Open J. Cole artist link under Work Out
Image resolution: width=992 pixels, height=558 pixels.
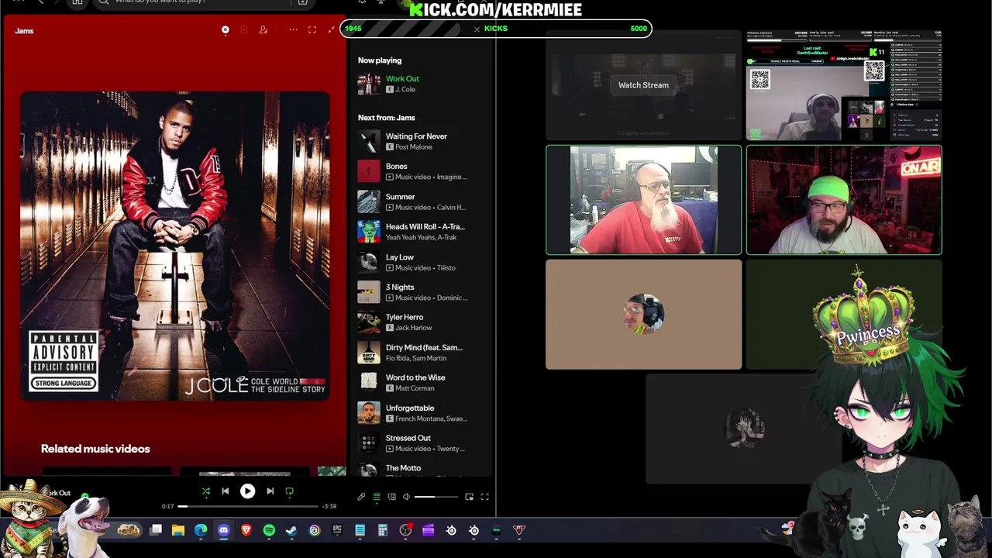pyautogui.click(x=405, y=89)
